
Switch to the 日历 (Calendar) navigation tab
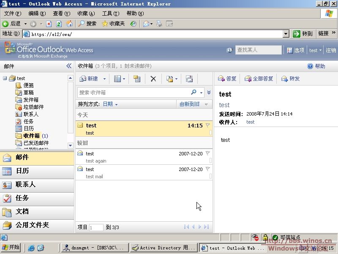click(22, 171)
